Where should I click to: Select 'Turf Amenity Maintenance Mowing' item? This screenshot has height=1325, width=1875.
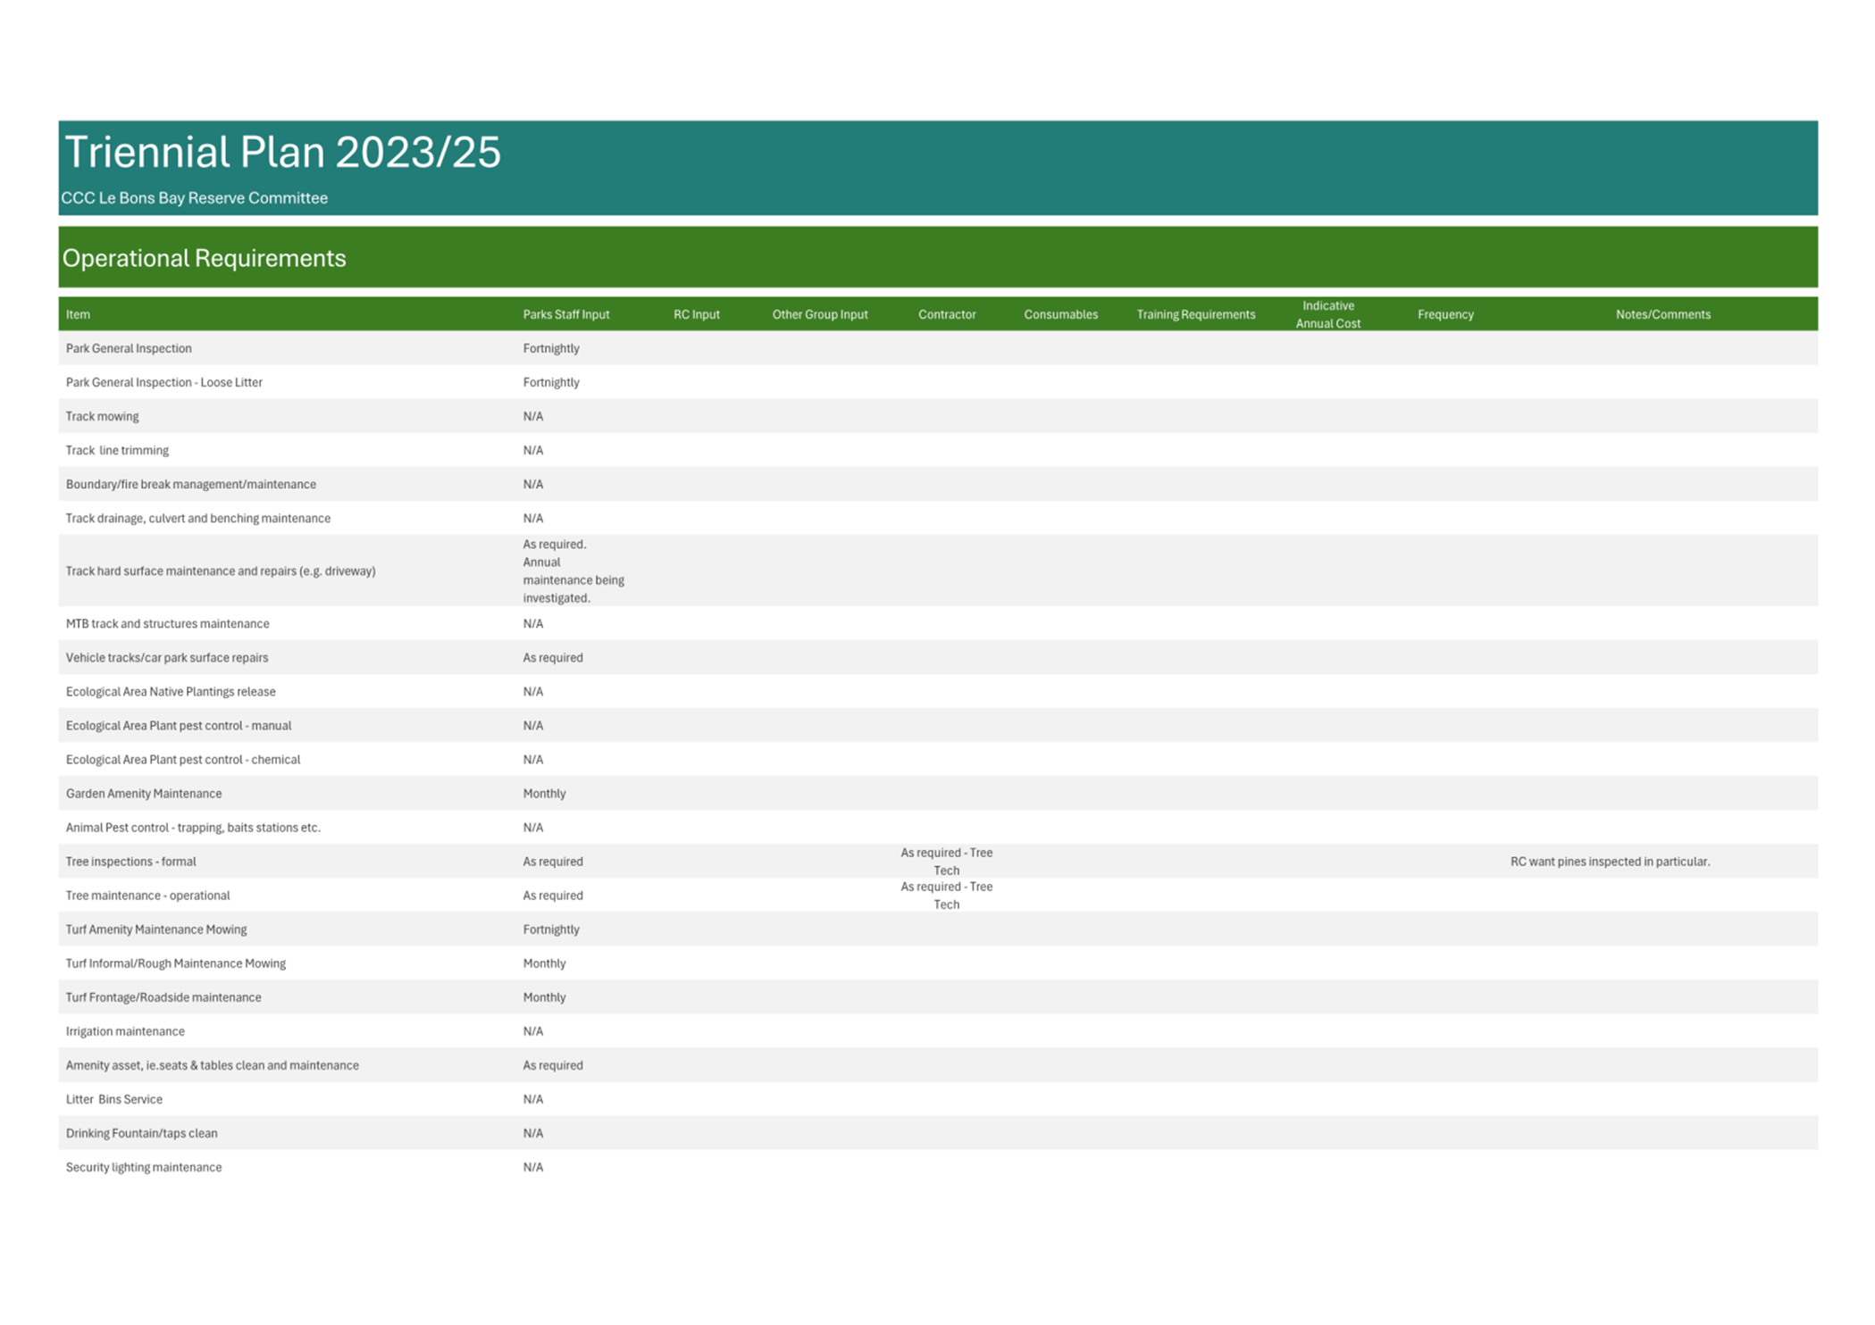pyautogui.click(x=155, y=929)
